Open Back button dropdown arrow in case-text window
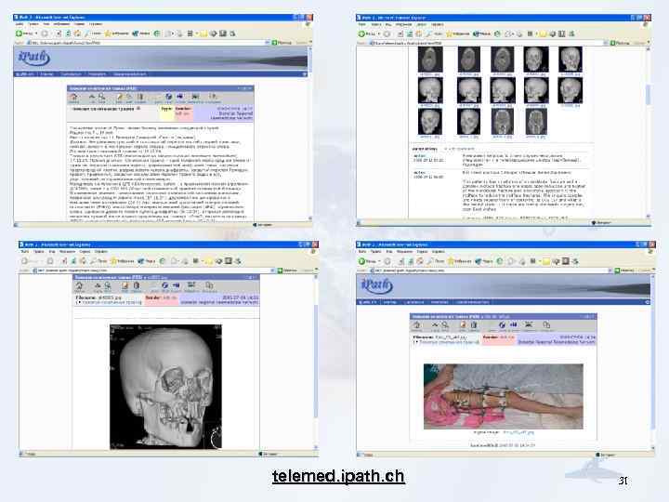The width and height of the screenshot is (669, 502). pyautogui.click(x=36, y=33)
